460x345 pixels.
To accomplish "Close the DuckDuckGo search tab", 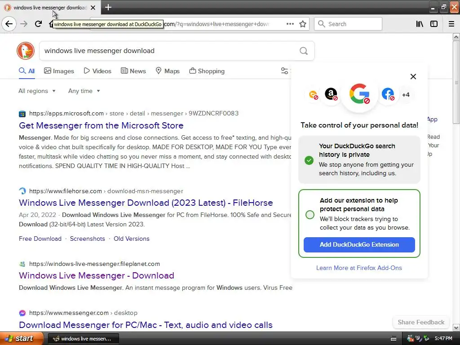I will coord(93,8).
